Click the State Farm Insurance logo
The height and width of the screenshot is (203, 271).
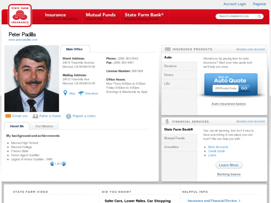(x=20, y=16)
